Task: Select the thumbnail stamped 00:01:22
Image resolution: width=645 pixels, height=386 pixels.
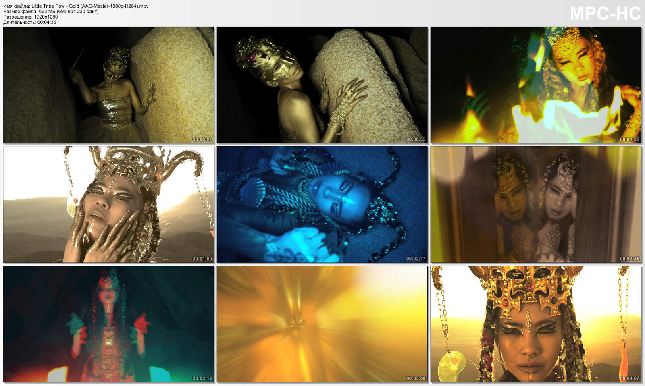Action: tap(536, 85)
